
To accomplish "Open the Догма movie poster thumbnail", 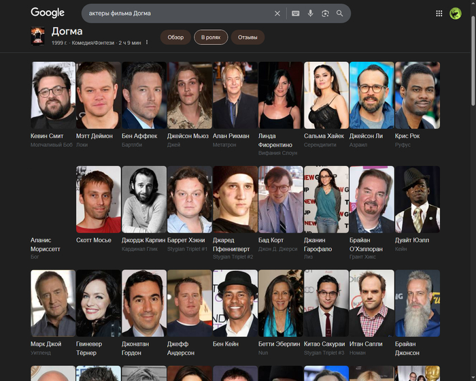I will click(x=38, y=36).
